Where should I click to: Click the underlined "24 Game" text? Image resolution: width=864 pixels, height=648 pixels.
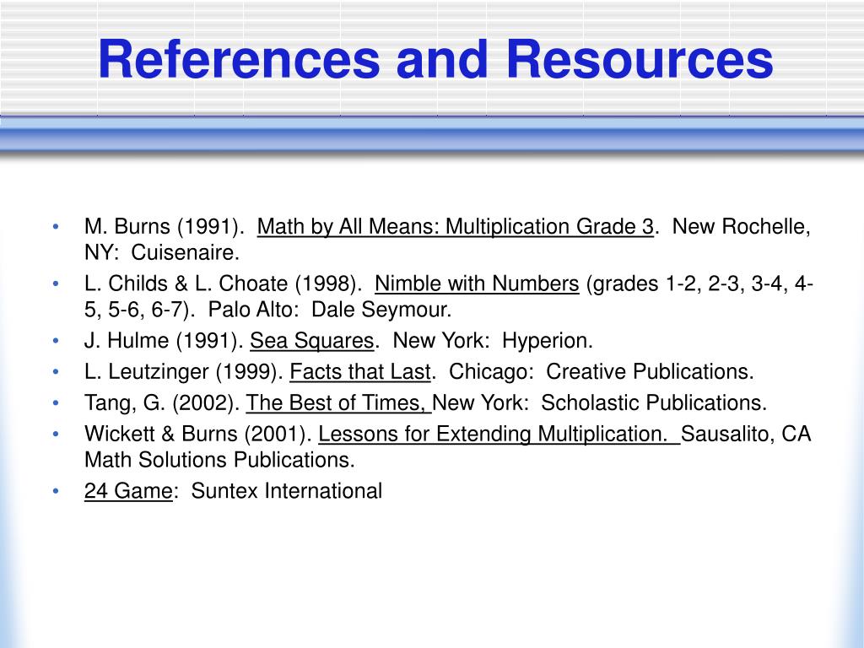[x=128, y=491]
